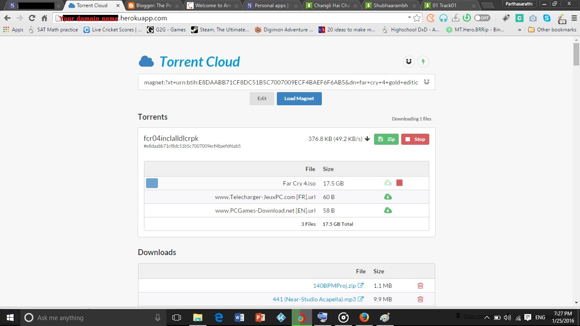
Task: Open the Apps bookmarks shortcut
Action: [13, 30]
